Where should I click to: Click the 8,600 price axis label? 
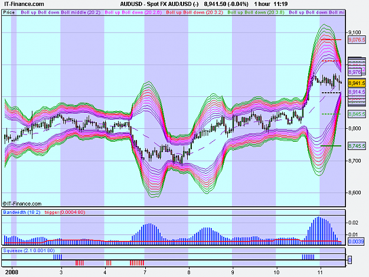tap(355, 193)
